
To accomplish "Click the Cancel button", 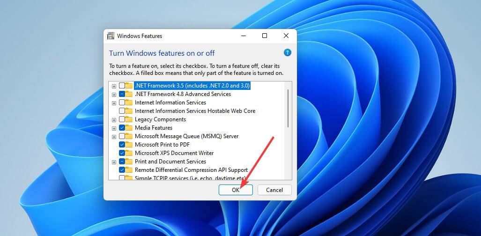I will [x=274, y=190].
